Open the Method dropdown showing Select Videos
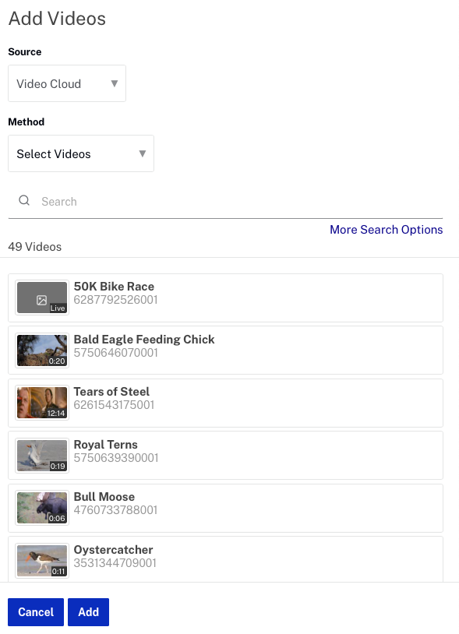Image resolution: width=459 pixels, height=634 pixels. tap(81, 153)
